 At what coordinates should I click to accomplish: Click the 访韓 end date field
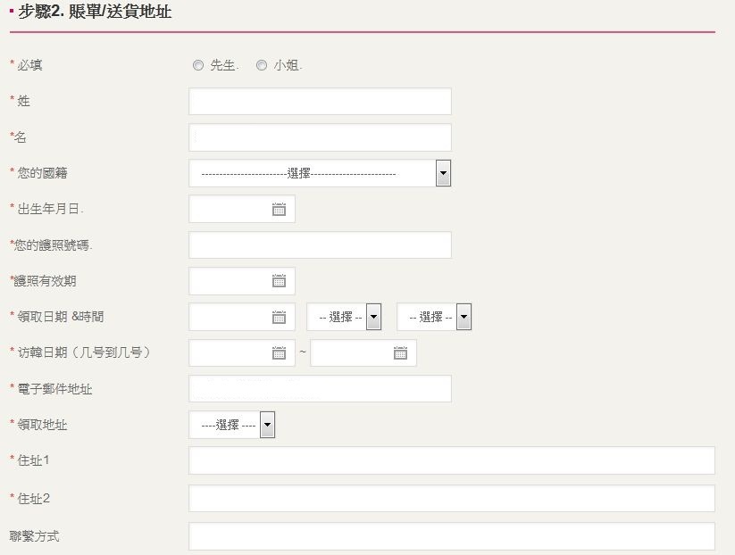tap(363, 352)
